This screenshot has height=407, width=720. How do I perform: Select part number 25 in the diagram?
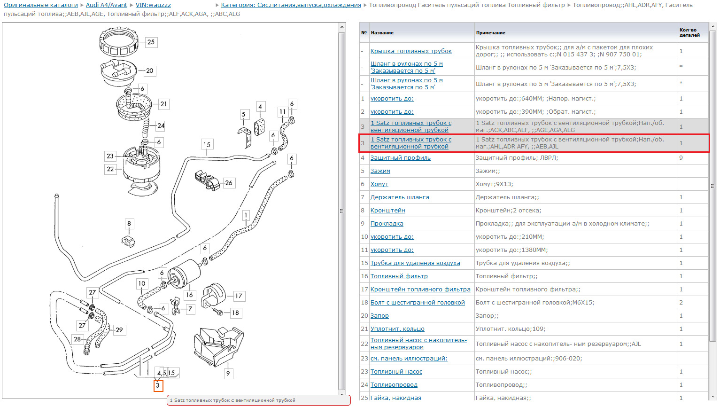[x=151, y=42]
